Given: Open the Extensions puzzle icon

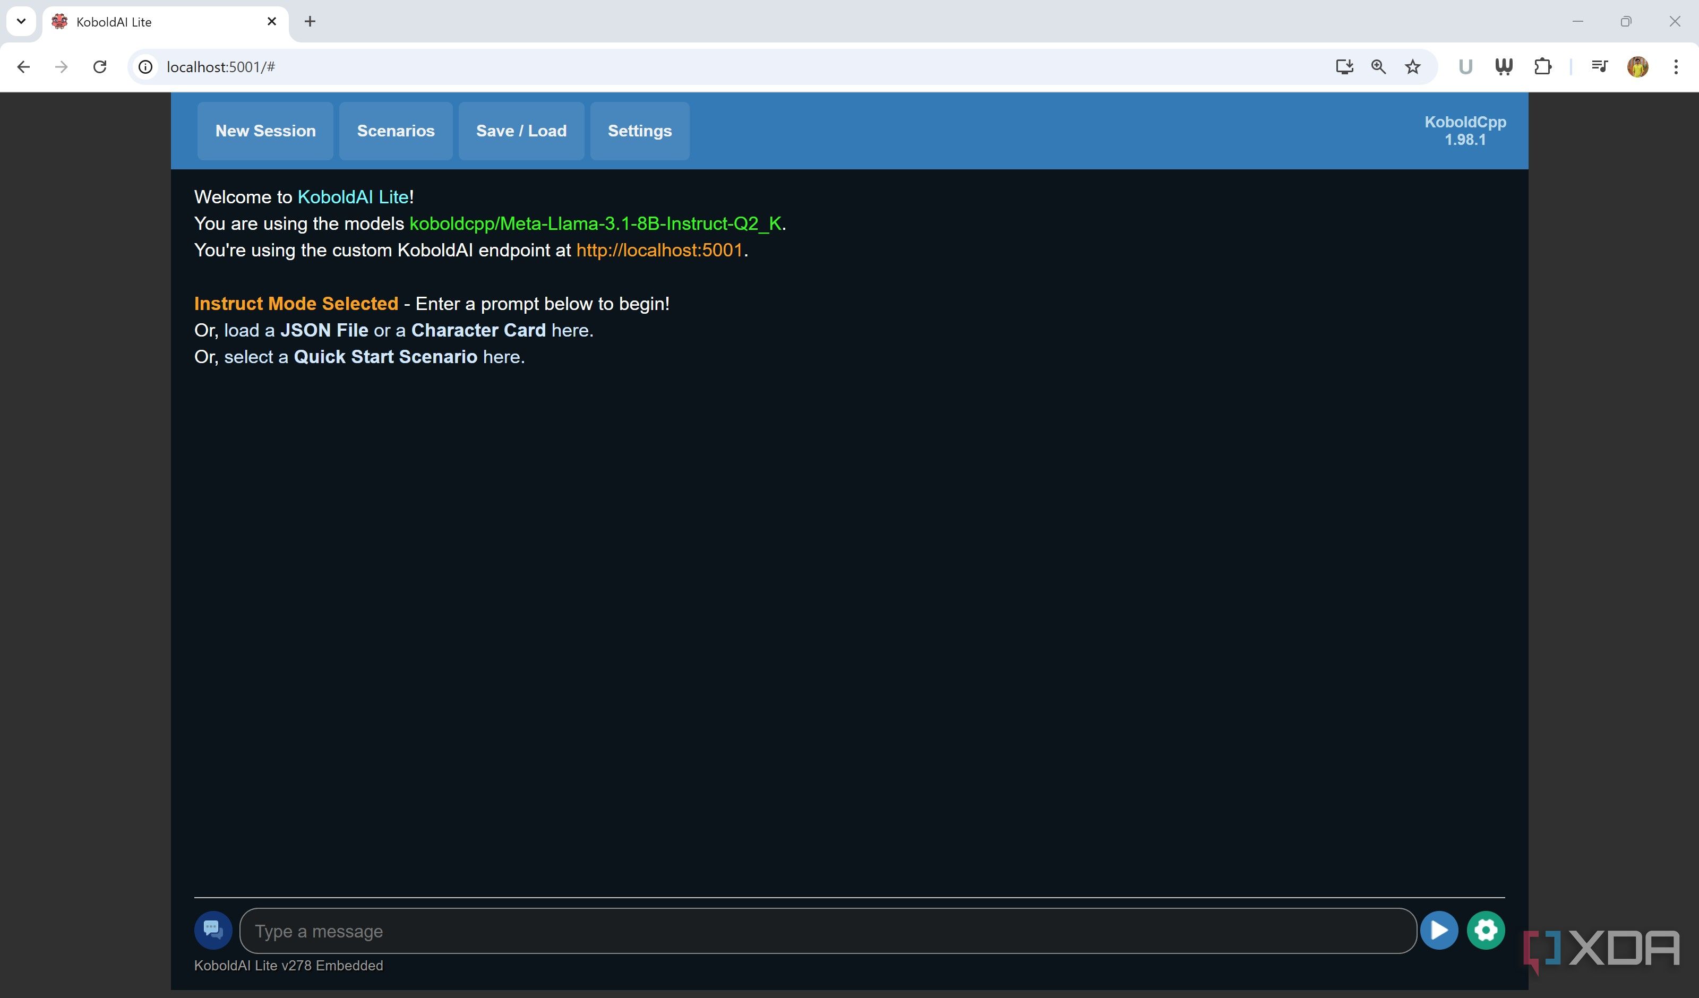Looking at the screenshot, I should click(1542, 67).
